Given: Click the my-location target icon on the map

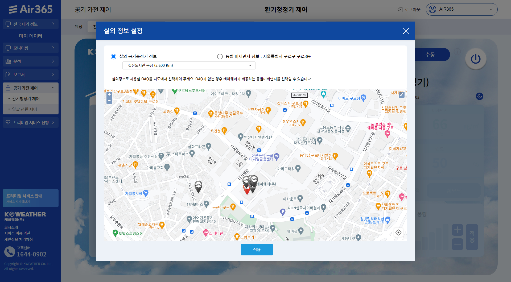Looking at the screenshot, I should pyautogui.click(x=398, y=233).
